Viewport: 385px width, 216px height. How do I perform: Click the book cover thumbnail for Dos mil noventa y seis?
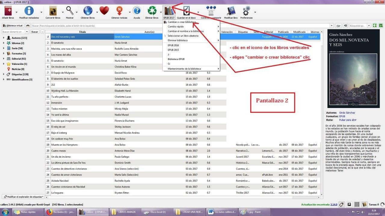354,68
